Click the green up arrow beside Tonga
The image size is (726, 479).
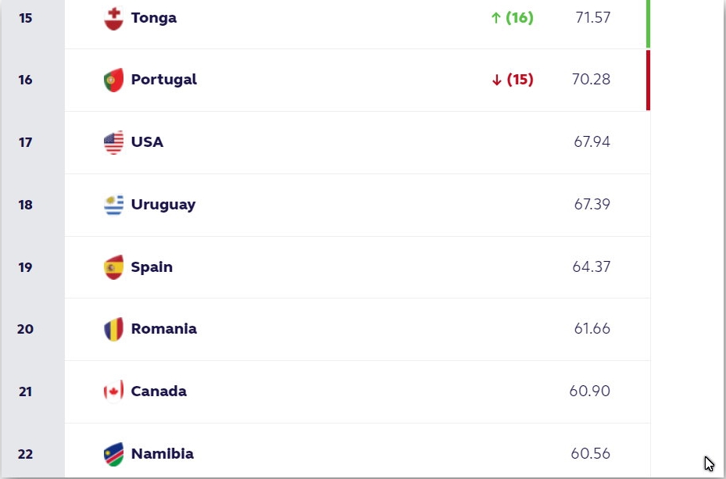point(495,16)
